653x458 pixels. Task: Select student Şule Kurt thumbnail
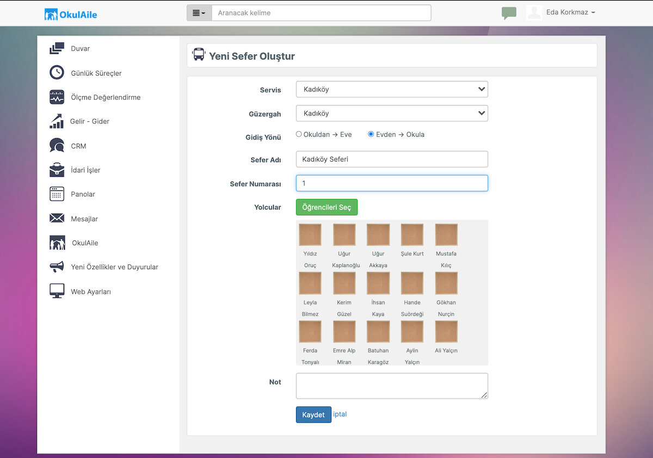412,235
